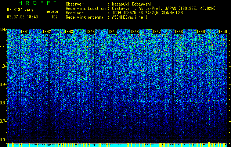This screenshot has width=231, height=147.
Task: Click the 1947 time marker
Action: point(156,32)
